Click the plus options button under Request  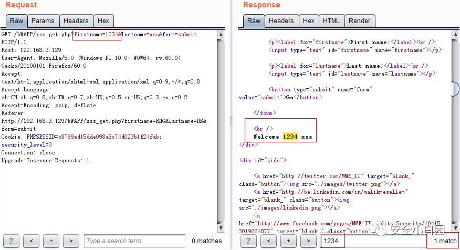click(51, 241)
